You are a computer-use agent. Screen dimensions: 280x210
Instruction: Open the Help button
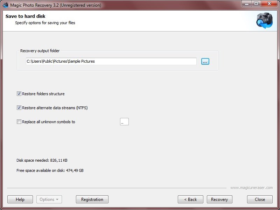pos(20,199)
